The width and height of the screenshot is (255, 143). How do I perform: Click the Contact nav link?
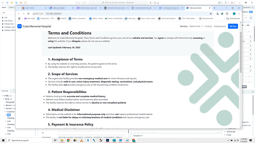[208, 26]
